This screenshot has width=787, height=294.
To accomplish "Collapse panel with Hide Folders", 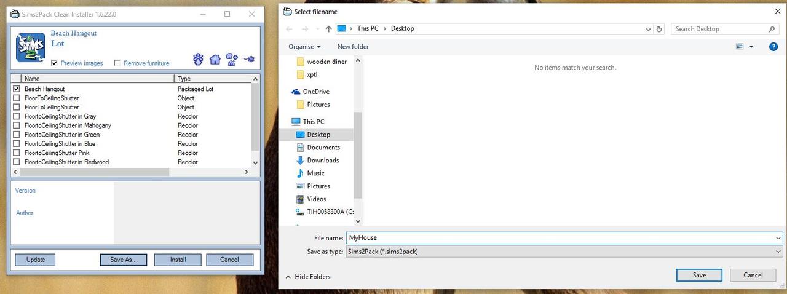I will coord(307,277).
